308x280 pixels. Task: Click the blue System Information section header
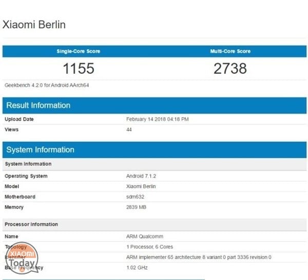pyautogui.click(x=155, y=149)
